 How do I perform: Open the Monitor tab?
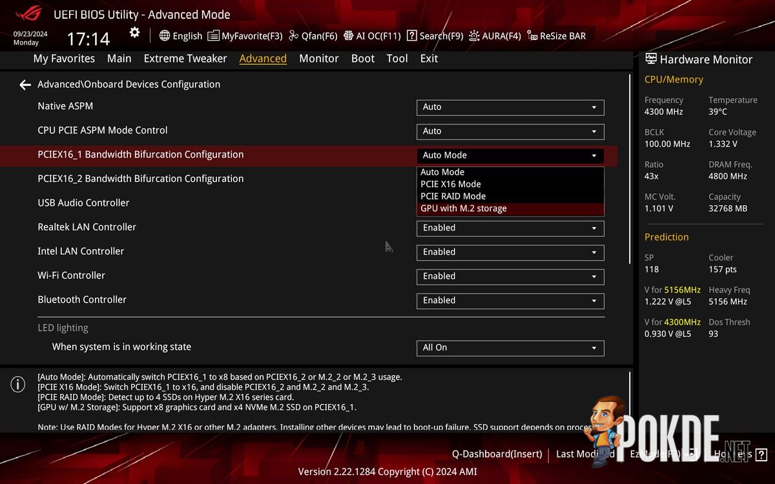(x=319, y=58)
